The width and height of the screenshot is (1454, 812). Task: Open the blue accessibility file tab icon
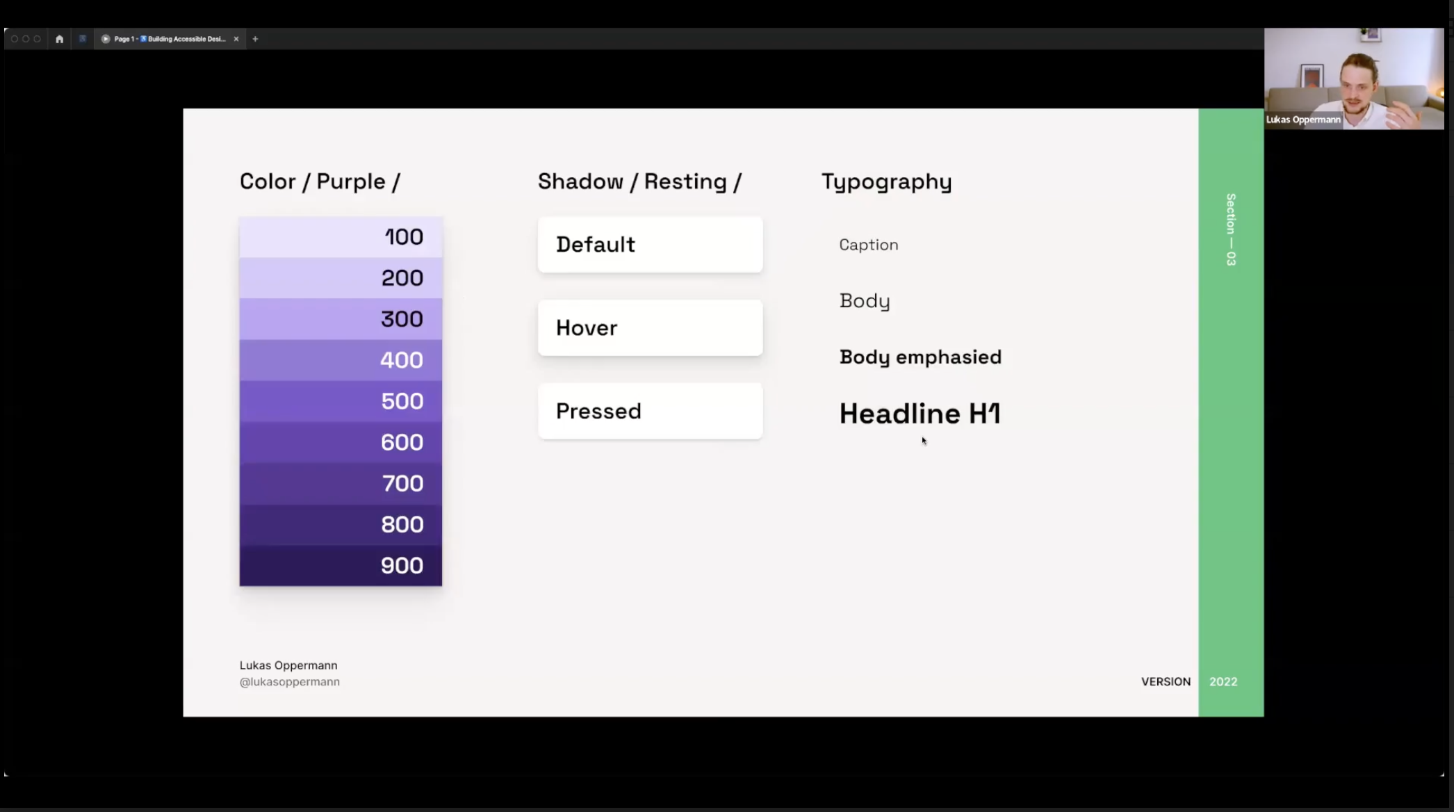coord(83,39)
